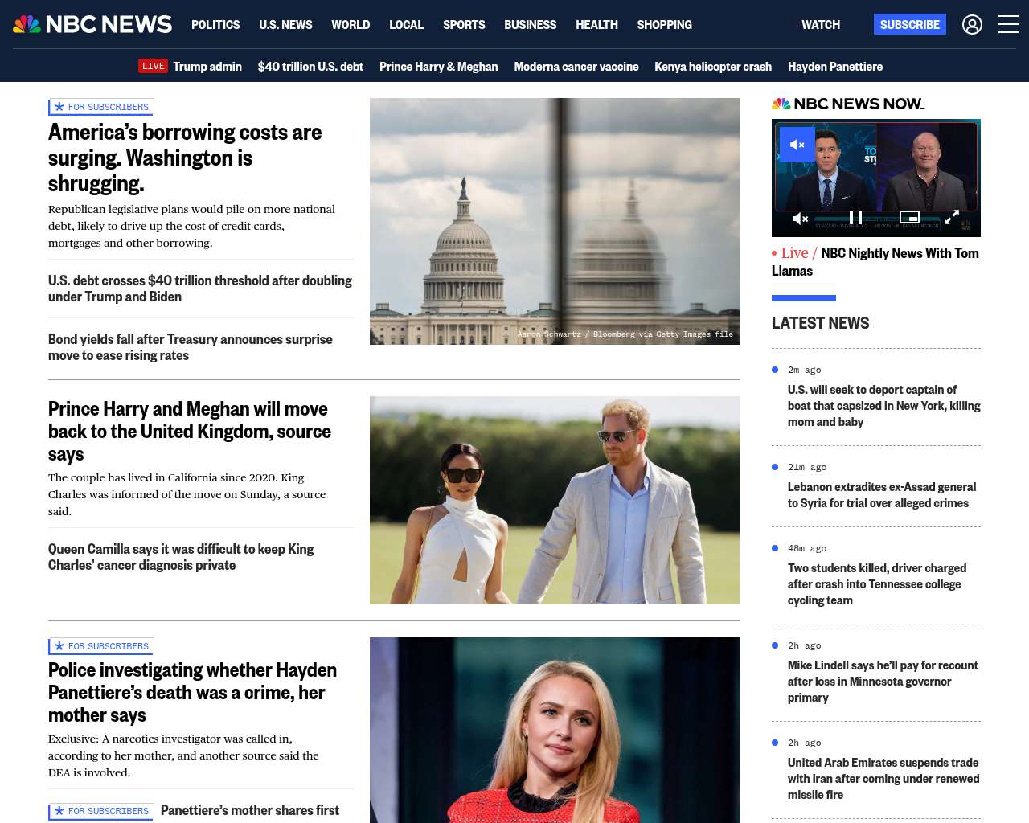The width and height of the screenshot is (1029, 823).
Task: Open Queen Camilla cancer diagnosis story
Action: tap(181, 557)
